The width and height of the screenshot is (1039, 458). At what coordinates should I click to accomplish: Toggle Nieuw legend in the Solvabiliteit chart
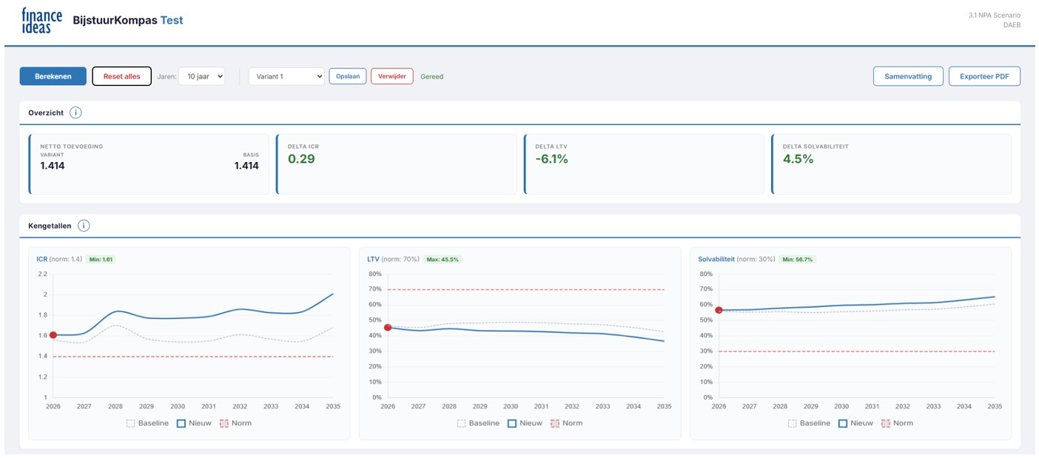coord(855,423)
